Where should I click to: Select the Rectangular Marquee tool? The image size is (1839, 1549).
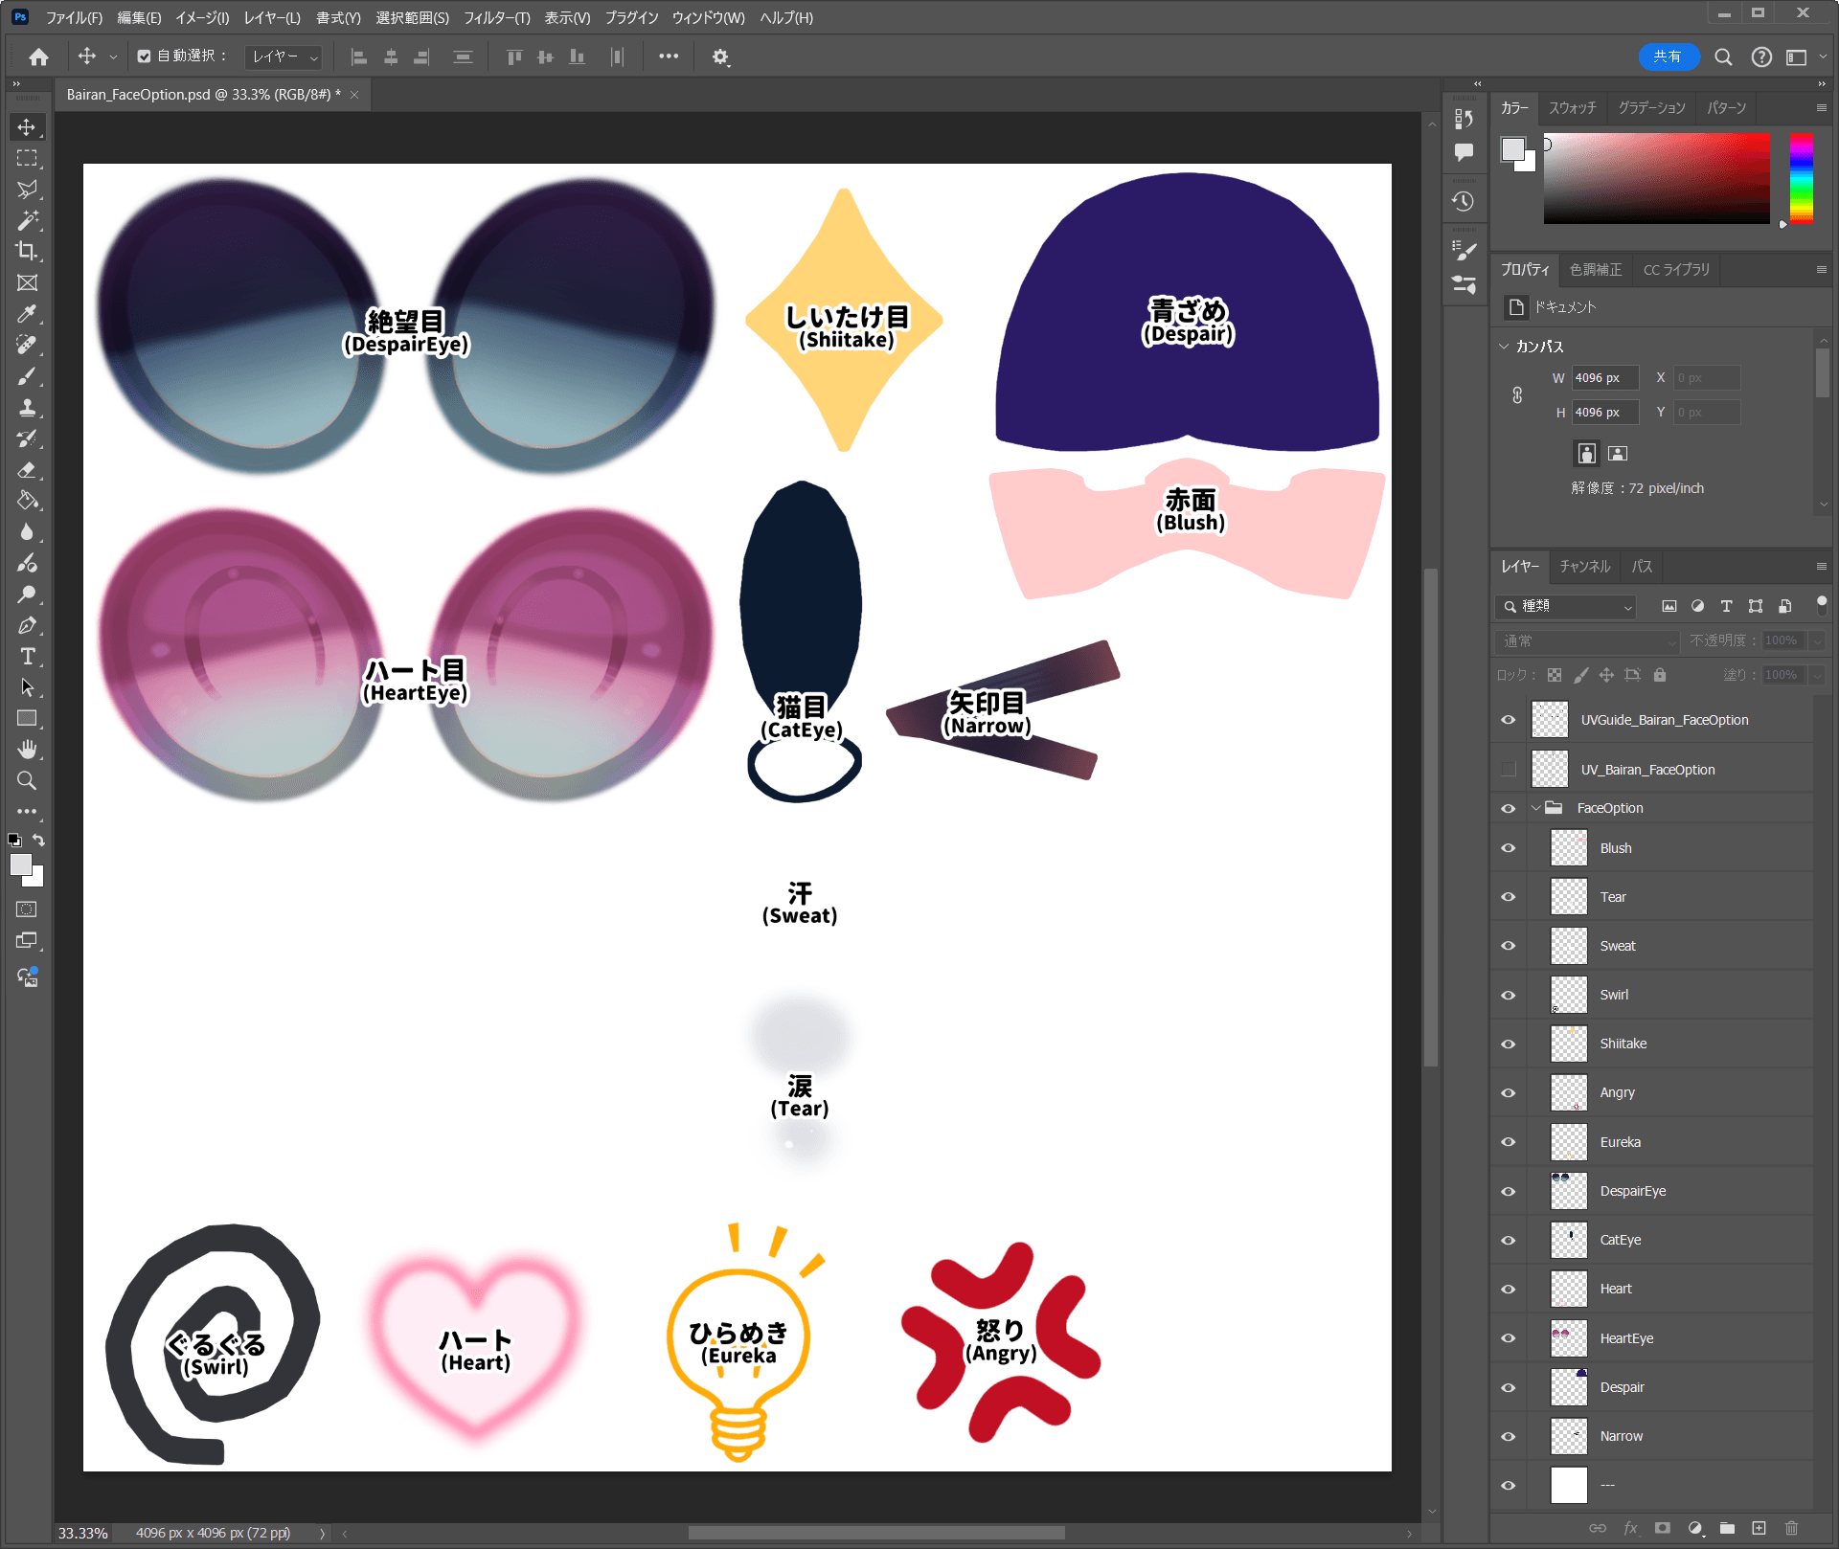[27, 158]
